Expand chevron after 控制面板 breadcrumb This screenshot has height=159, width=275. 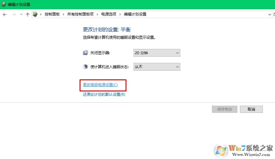coord(63,14)
